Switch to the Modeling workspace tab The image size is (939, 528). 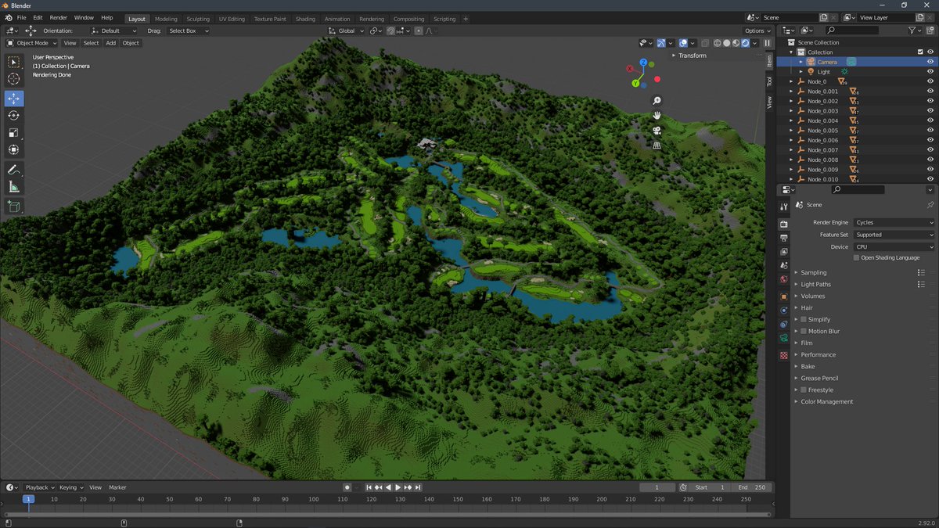pyautogui.click(x=166, y=19)
